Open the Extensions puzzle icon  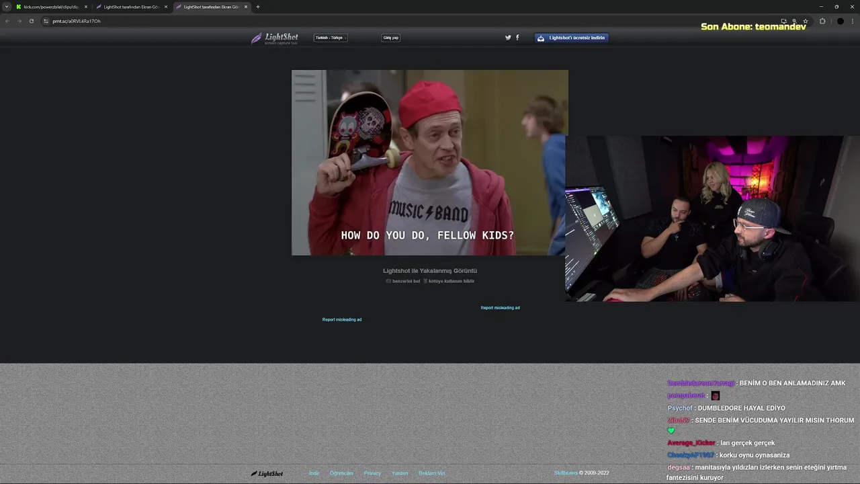tap(822, 21)
